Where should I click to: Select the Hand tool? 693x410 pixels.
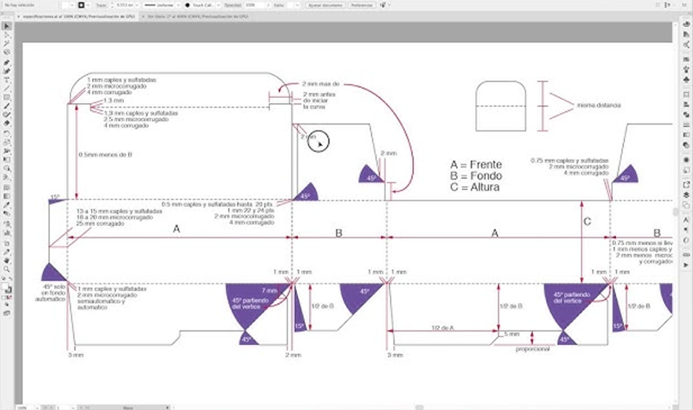pyautogui.click(x=7, y=260)
